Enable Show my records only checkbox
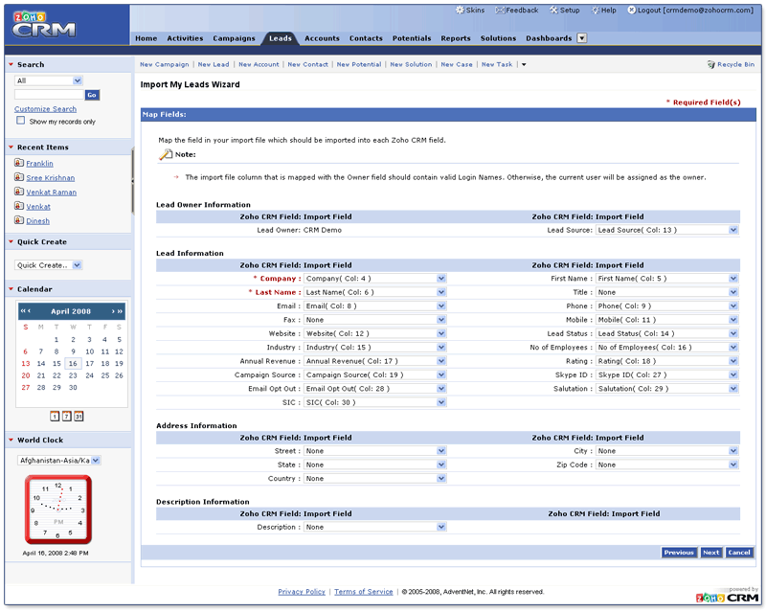766x612 pixels. click(20, 122)
